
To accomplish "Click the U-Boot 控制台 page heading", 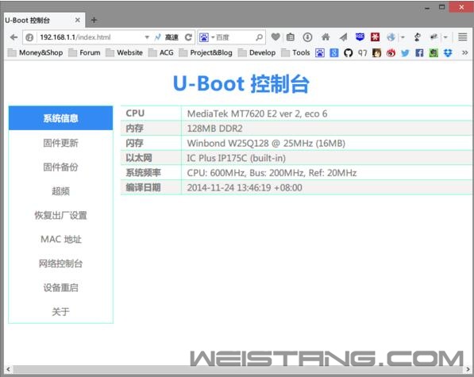I will 241,83.
